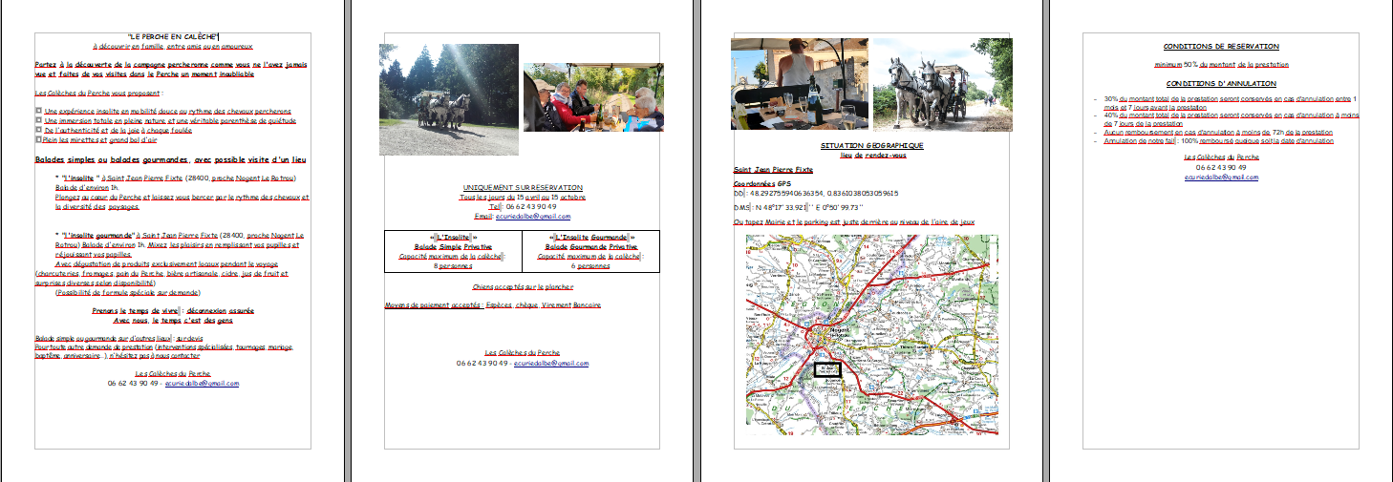Select the photo of table with bottles
Screen dimensions: 1393x482
(799, 83)
